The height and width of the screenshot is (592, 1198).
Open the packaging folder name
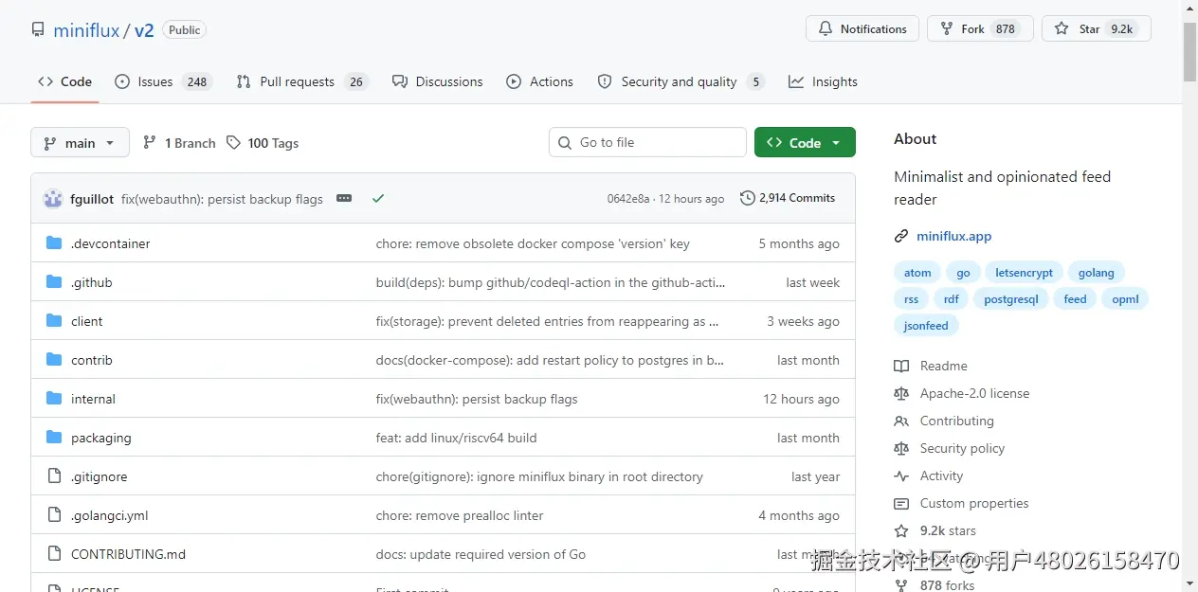click(101, 438)
